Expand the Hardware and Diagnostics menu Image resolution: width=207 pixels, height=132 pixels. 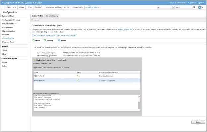pyautogui.click(x=57, y=7)
